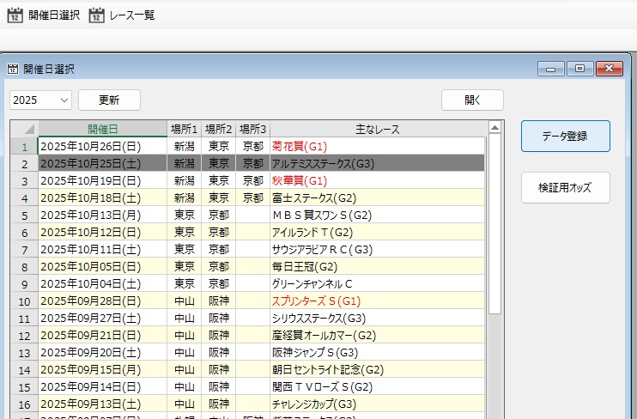
Task: Sort by the 開催日 column header
Action: coord(102,129)
